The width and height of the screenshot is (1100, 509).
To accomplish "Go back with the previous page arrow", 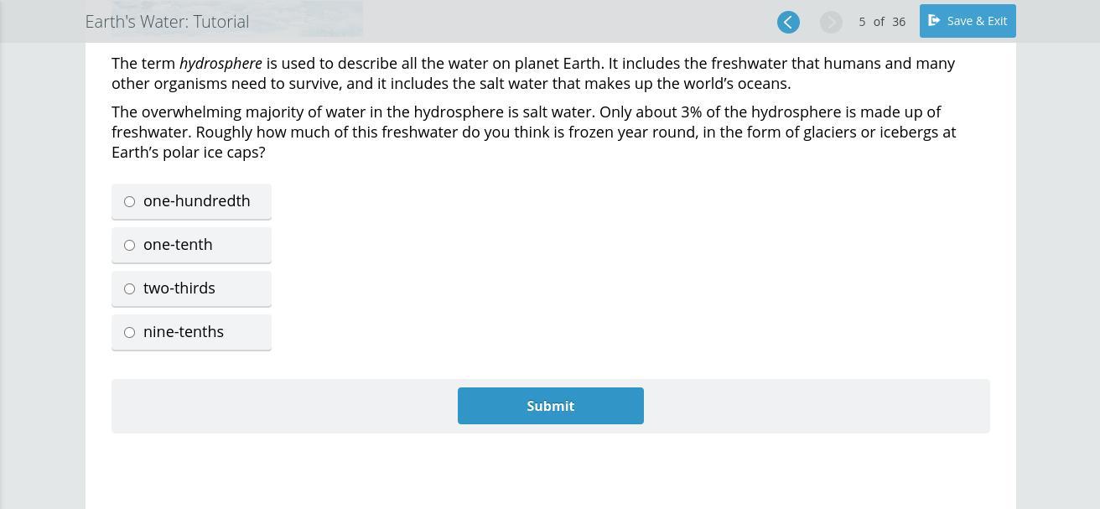I will click(788, 22).
